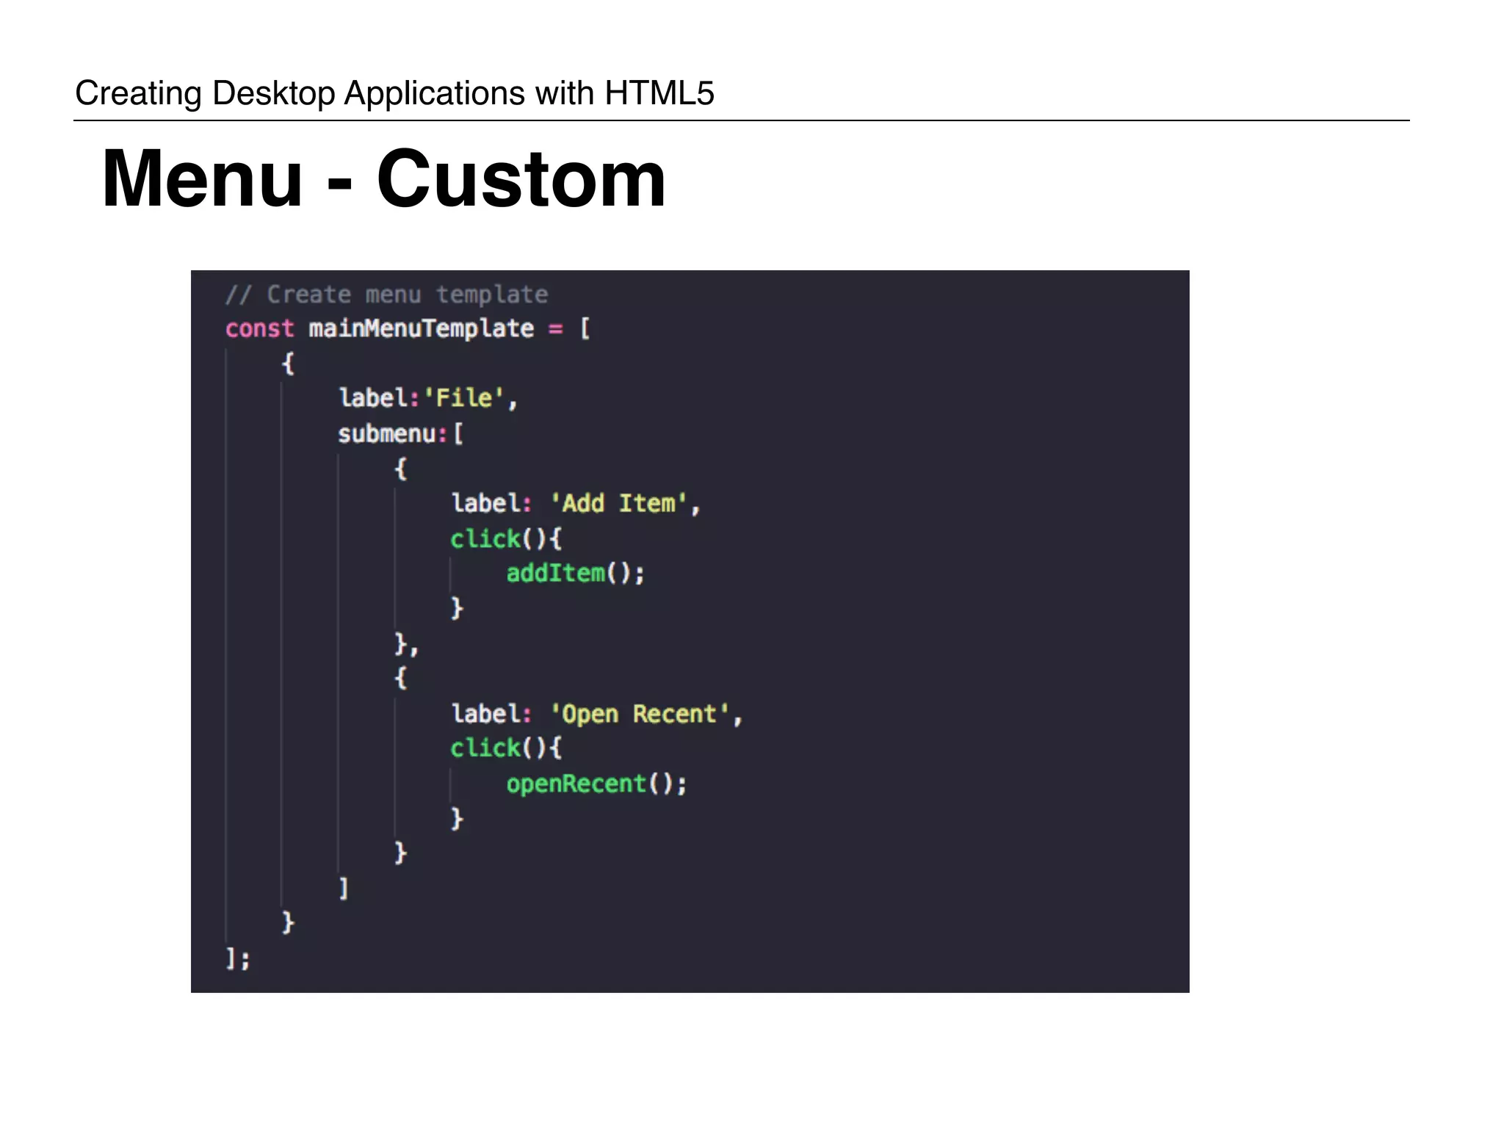Image resolution: width=1504 pixels, height=1128 pixels.
Task: Click the closing ']' of the submenu array
Action: pyautogui.click(x=343, y=889)
